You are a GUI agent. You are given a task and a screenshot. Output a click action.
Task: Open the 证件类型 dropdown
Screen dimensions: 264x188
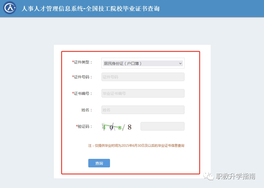tap(143, 63)
